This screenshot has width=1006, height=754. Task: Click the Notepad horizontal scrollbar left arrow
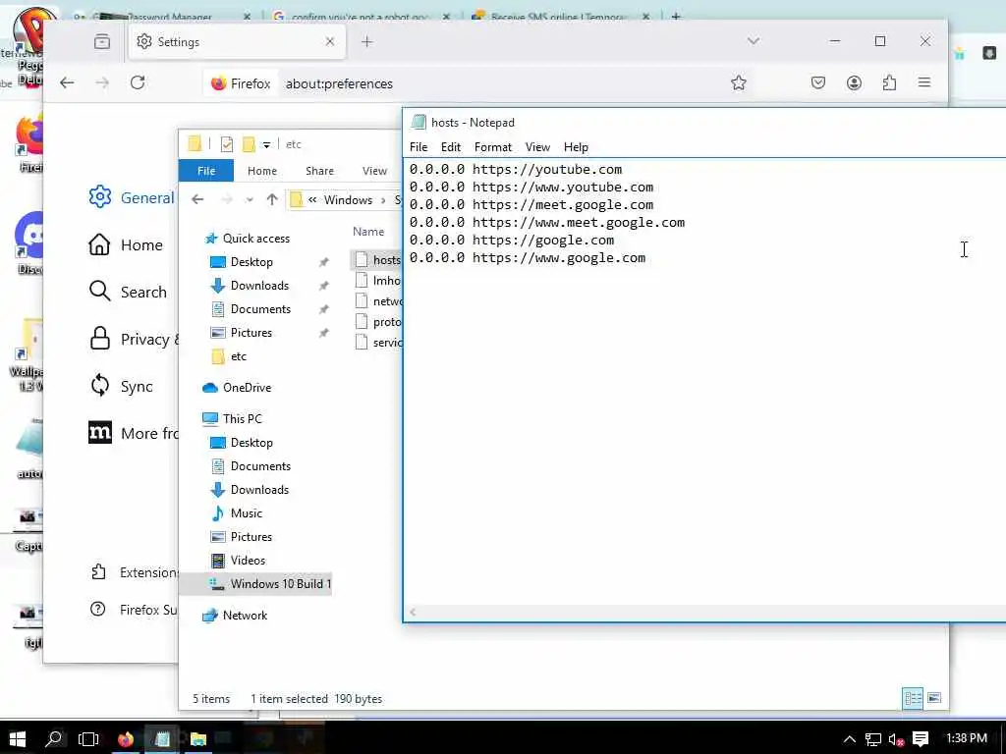click(413, 612)
